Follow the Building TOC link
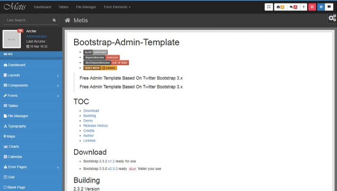Image resolution: width=337 pixels, height=191 pixels. [x=90, y=115]
